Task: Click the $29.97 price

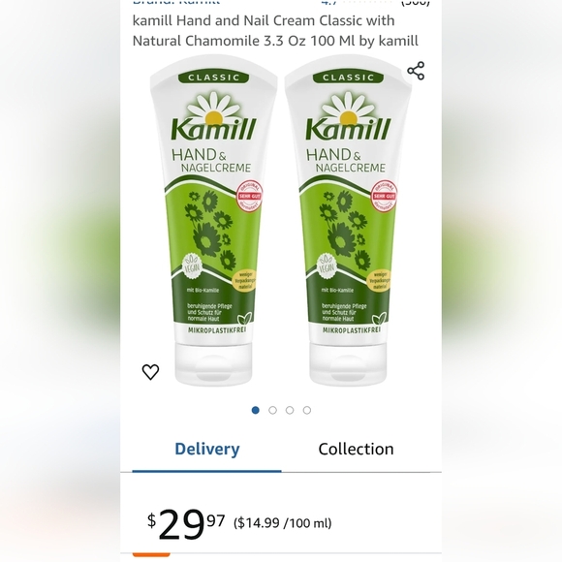Action: [186, 523]
